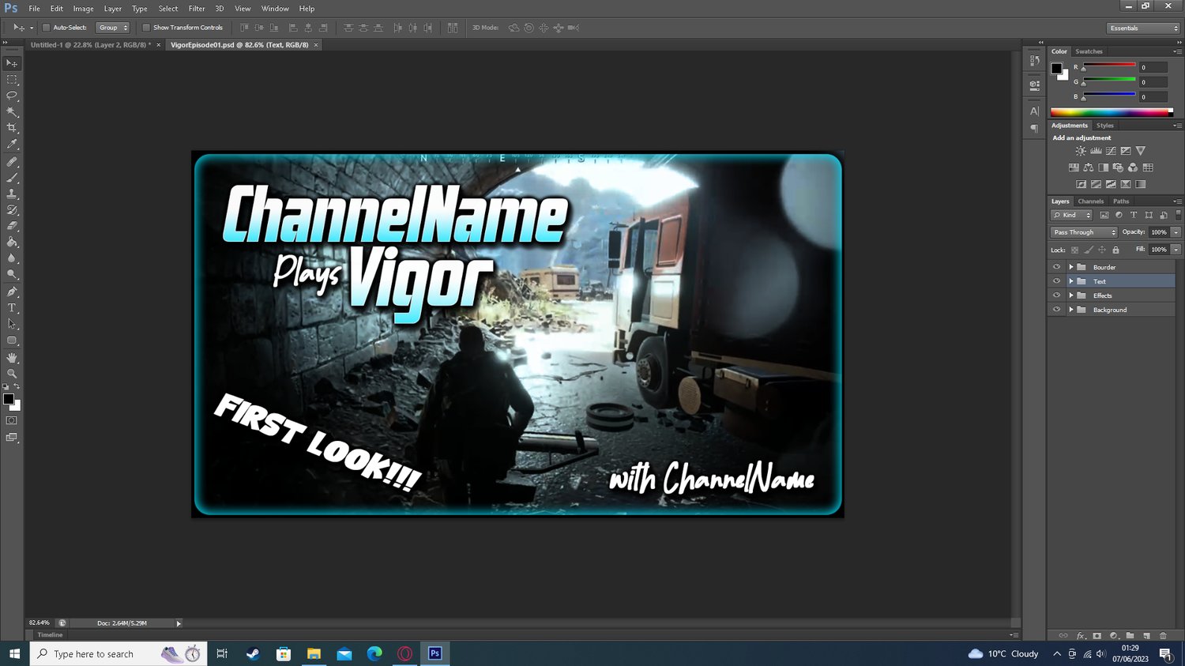Open the Filter menu

197,9
